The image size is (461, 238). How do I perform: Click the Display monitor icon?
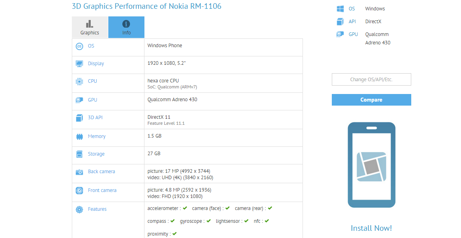pos(79,64)
